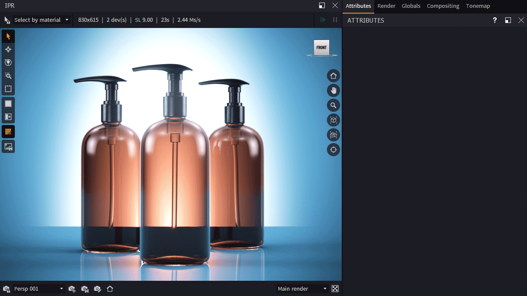The image size is (527, 296).
Task: Click the Attributes panel help question mark
Action: click(494, 20)
